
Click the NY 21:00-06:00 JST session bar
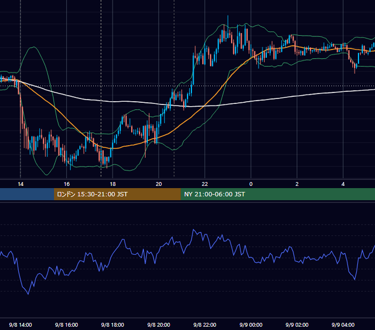[x=277, y=194]
